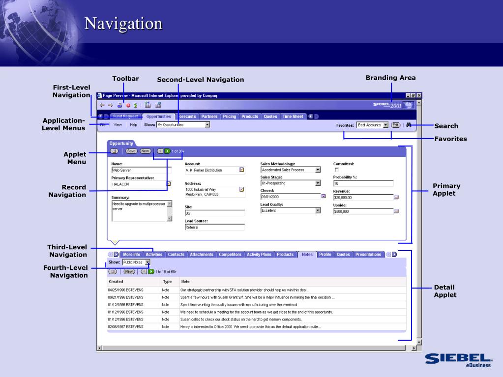This screenshot has width=503, height=377.
Task: Click the Summary text box scroll down arrow
Action: point(170,218)
